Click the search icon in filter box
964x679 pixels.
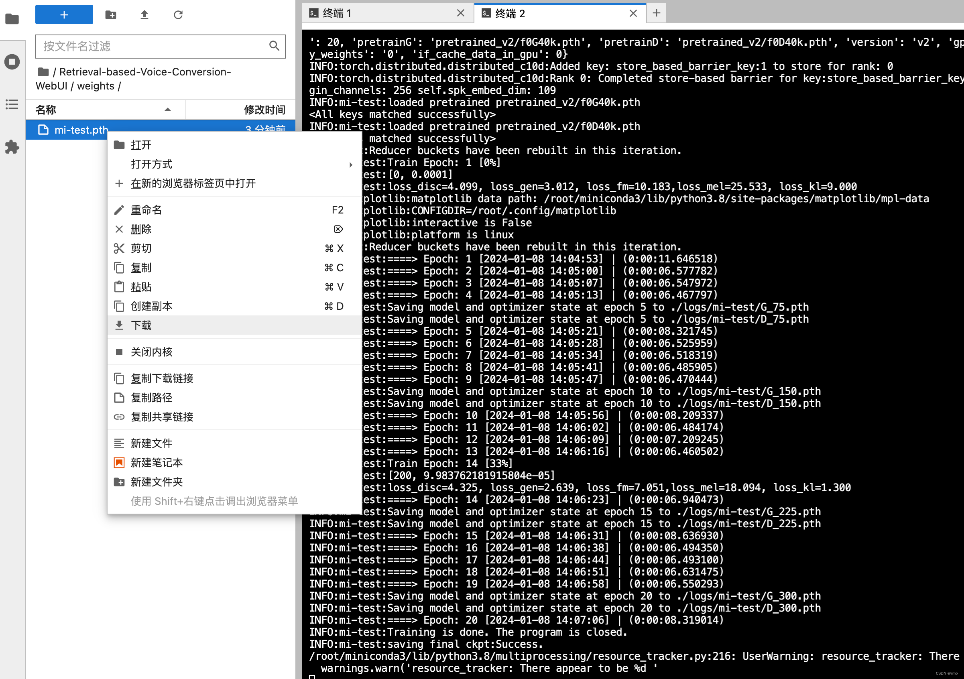[274, 46]
